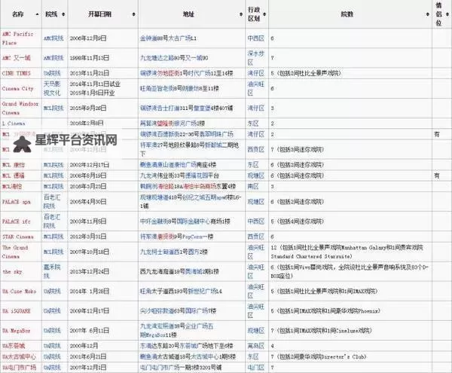Open AMC院线 link in AMC Pacific Place row
Viewport: 452px width, 373px height.
pos(53,38)
